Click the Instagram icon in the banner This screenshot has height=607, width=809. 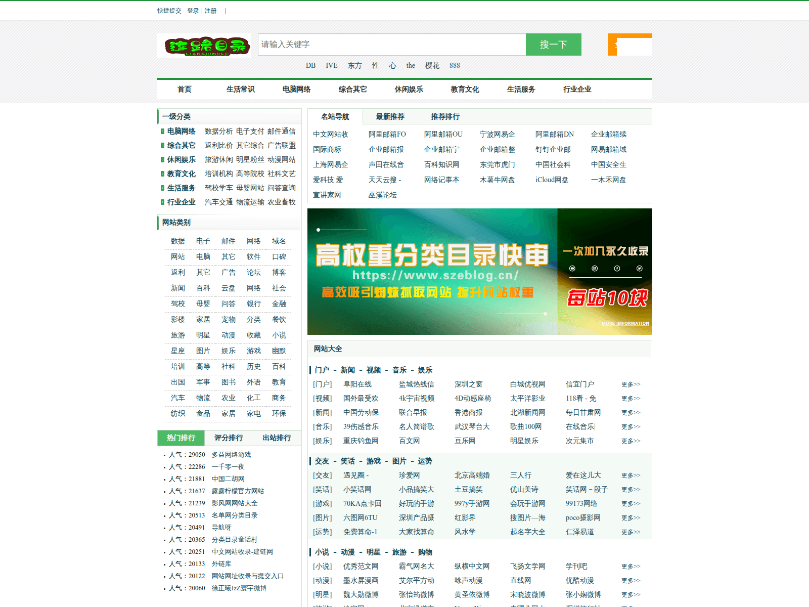click(x=595, y=269)
